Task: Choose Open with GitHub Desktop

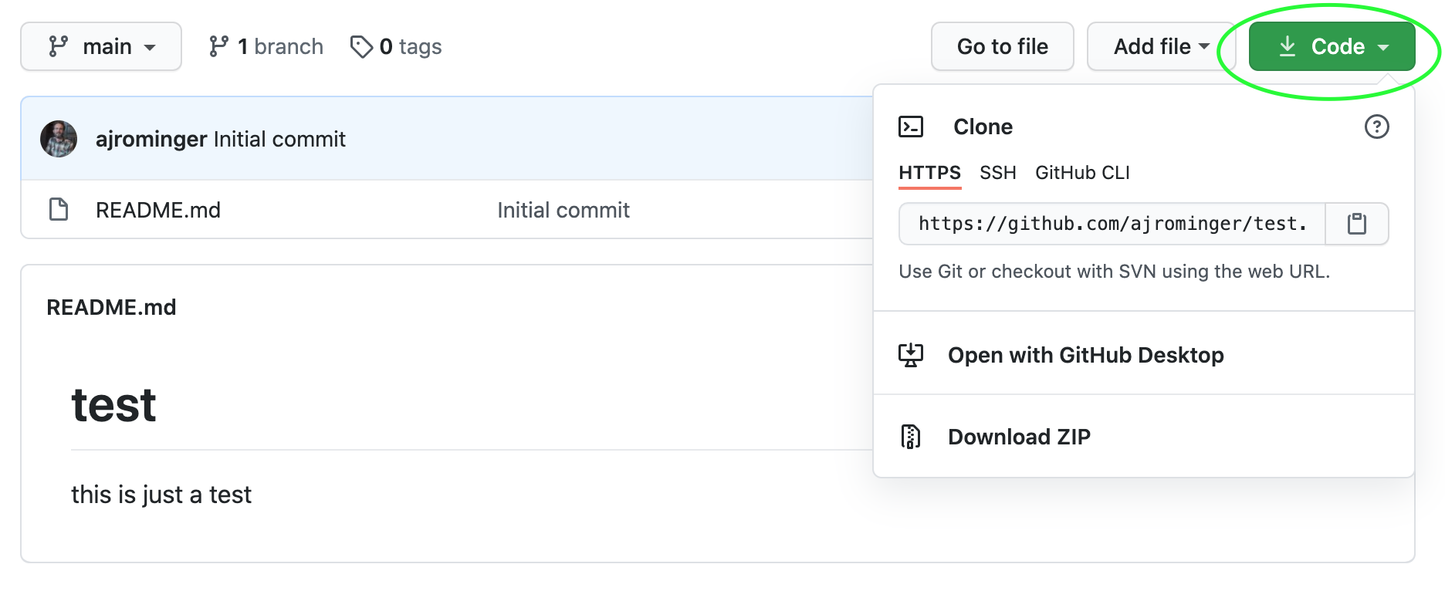Action: pos(1085,355)
